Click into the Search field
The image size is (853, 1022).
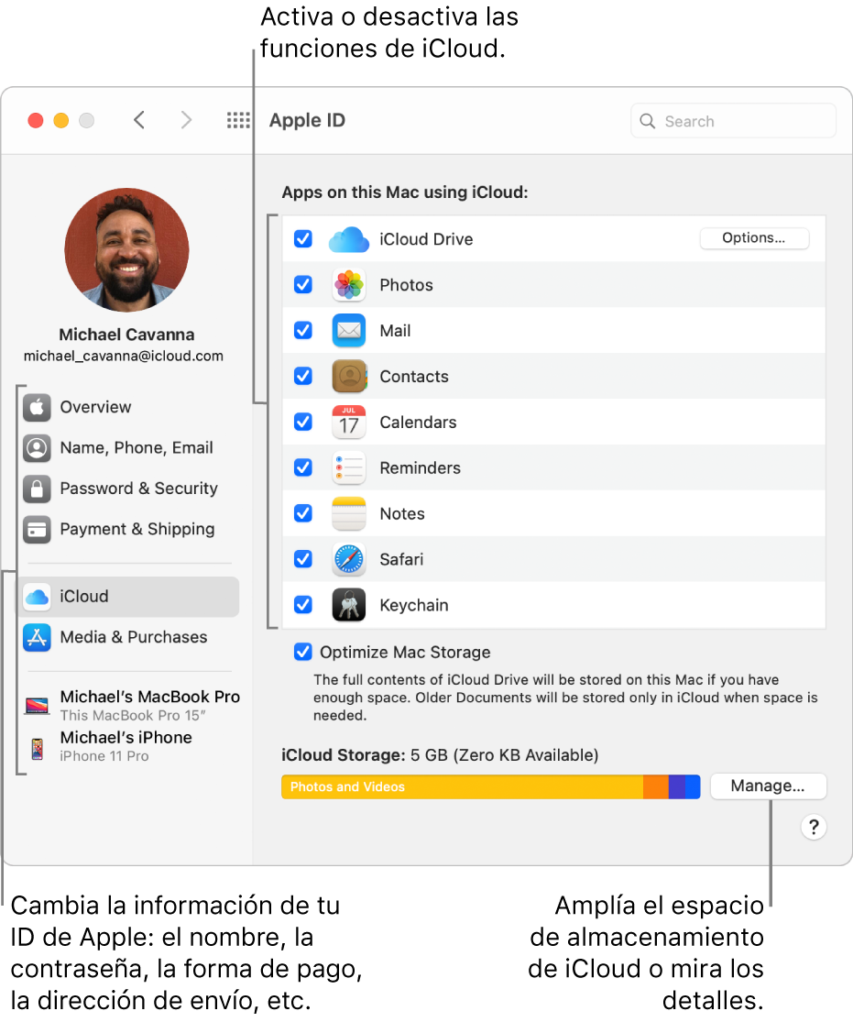pos(733,121)
